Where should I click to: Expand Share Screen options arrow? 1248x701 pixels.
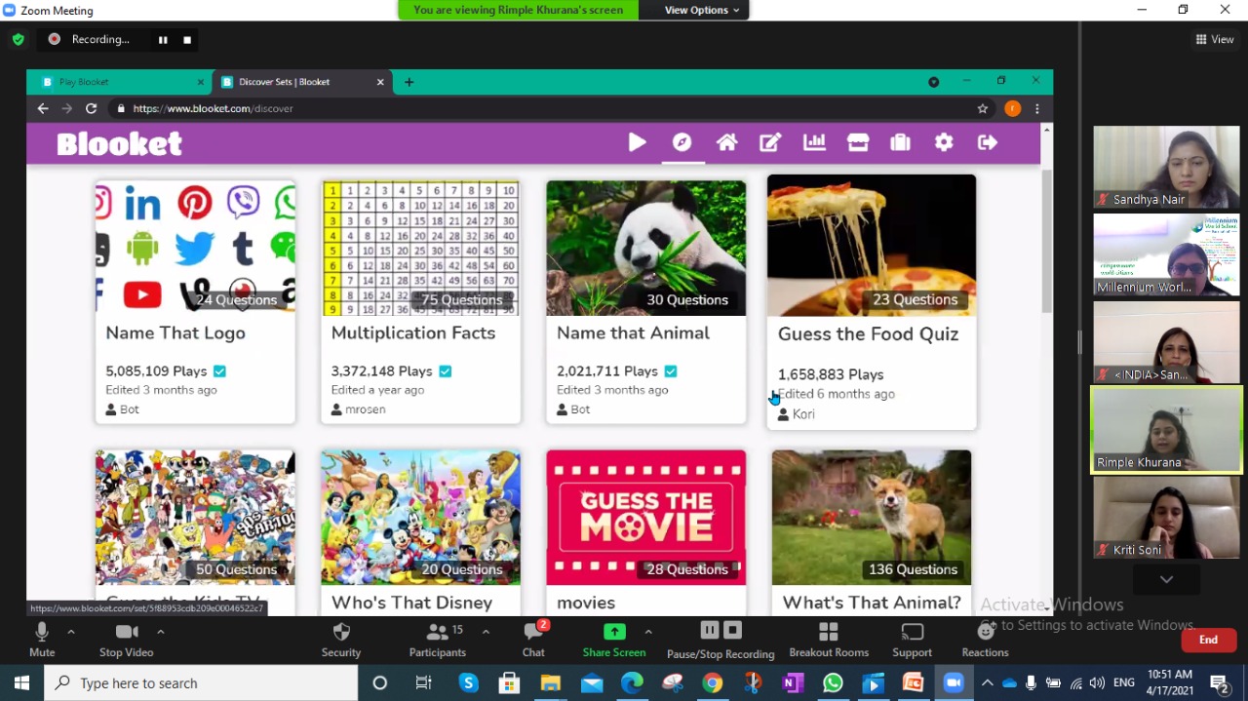pyautogui.click(x=648, y=632)
